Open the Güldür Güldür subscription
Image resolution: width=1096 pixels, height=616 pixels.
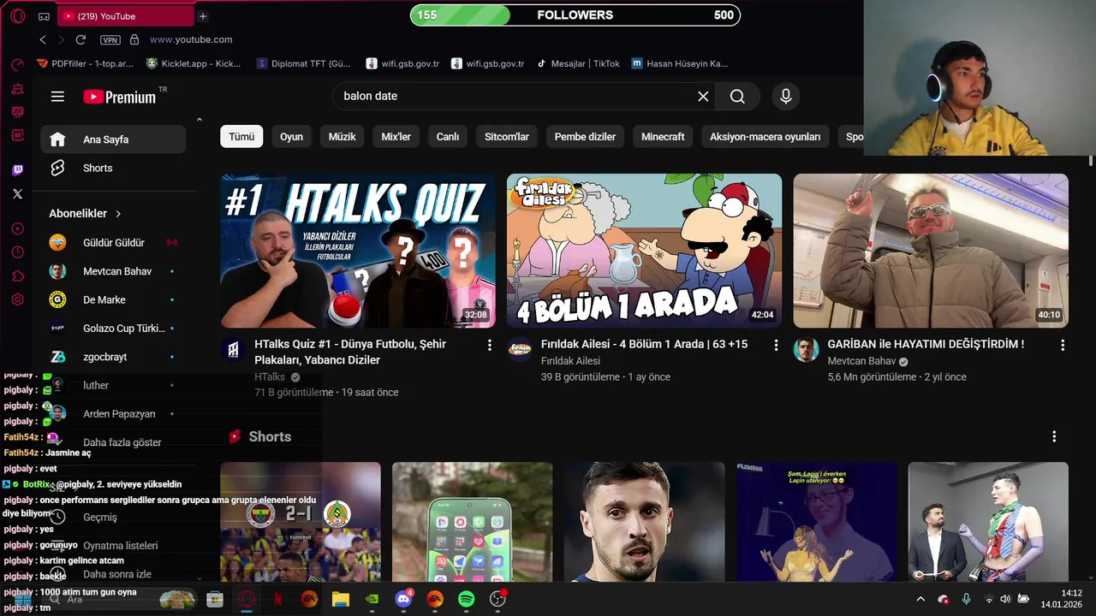click(113, 243)
